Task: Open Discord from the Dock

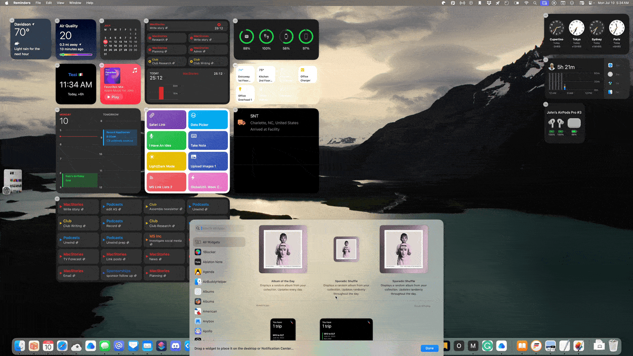Action: [x=175, y=346]
